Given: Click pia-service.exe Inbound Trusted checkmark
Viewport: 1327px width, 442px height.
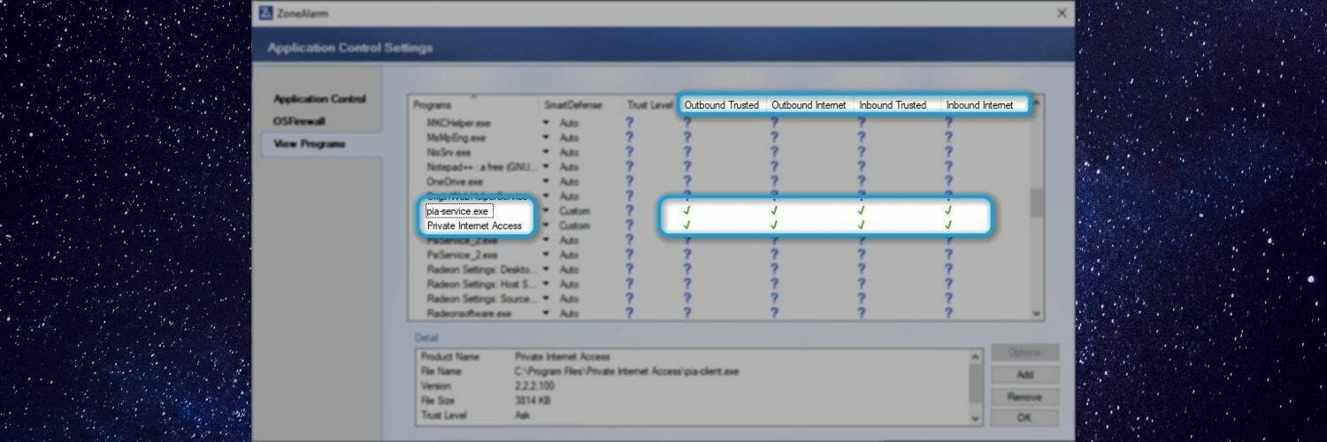Looking at the screenshot, I should [861, 211].
